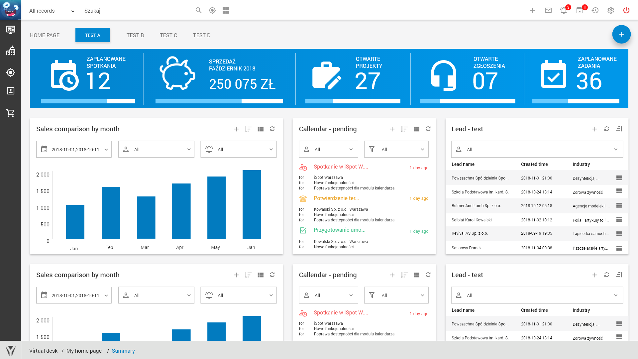Open mail envelope icon in header
638x359 pixels.
(548, 11)
